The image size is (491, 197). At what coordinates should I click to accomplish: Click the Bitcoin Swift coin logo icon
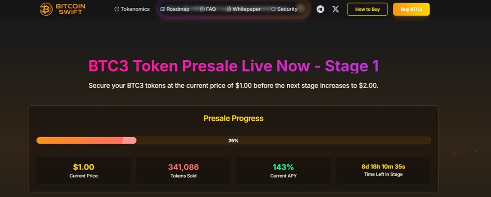[47, 9]
